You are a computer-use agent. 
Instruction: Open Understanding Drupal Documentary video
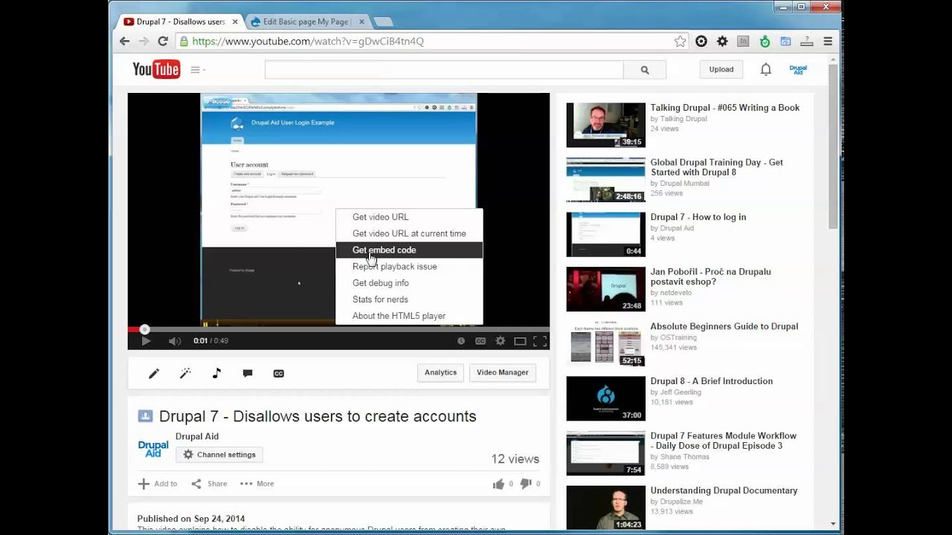[x=724, y=490]
